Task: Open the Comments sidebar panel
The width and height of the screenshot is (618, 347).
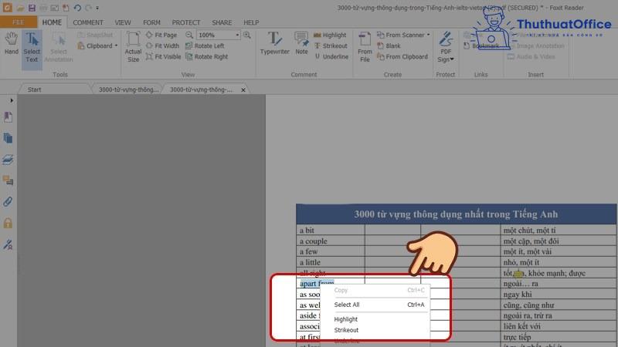Action: coord(8,180)
